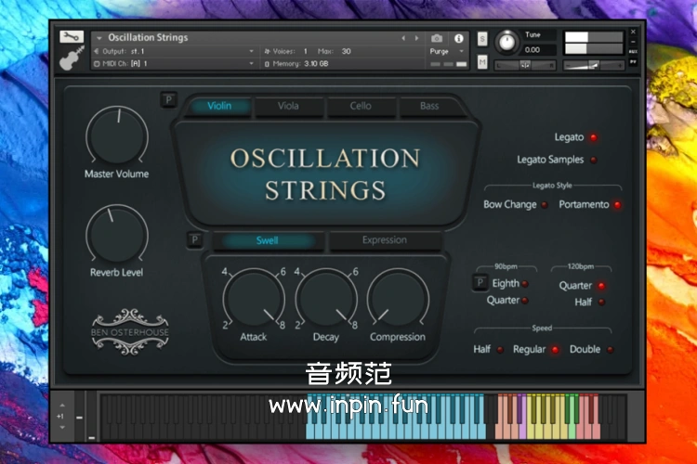Adjust the Attack knob
Screen dimensions: 697x464
(x=254, y=299)
